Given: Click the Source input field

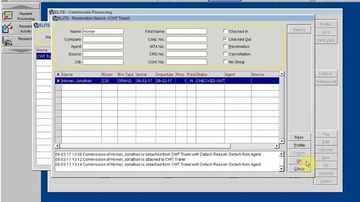Looking at the screenshot, I should tap(103, 54).
